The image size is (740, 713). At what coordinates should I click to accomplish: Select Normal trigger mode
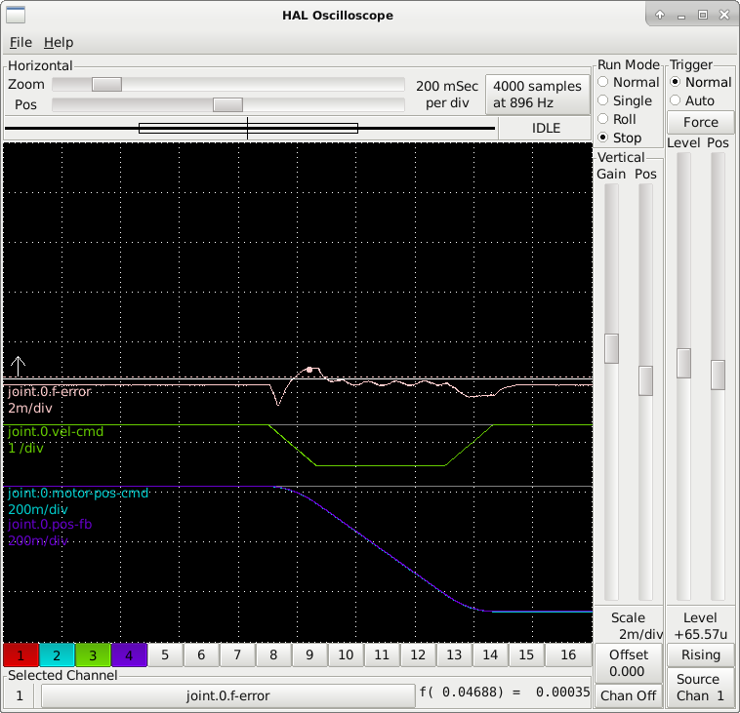tap(701, 82)
